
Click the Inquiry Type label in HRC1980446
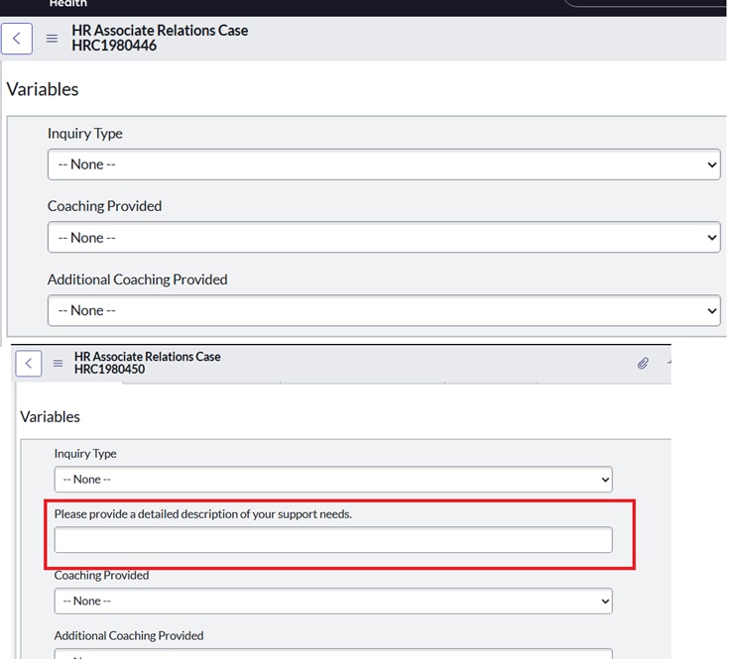click(x=85, y=134)
